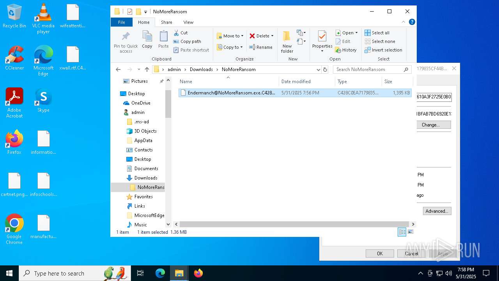Open Explorer Help icon
499x281 pixels.
pyautogui.click(x=412, y=22)
